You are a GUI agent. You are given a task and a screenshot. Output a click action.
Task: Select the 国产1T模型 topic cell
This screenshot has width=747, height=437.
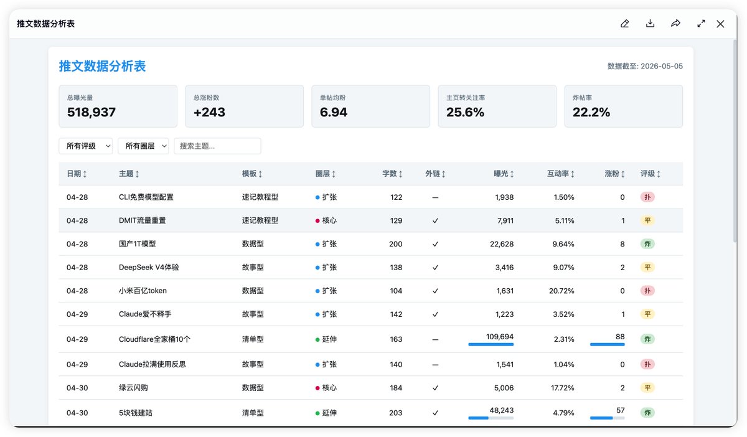[x=138, y=244]
